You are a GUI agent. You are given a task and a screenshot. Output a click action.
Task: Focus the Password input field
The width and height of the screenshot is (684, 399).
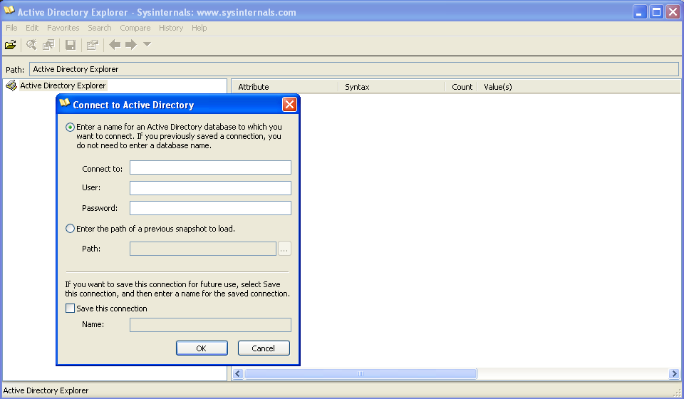tap(210, 208)
